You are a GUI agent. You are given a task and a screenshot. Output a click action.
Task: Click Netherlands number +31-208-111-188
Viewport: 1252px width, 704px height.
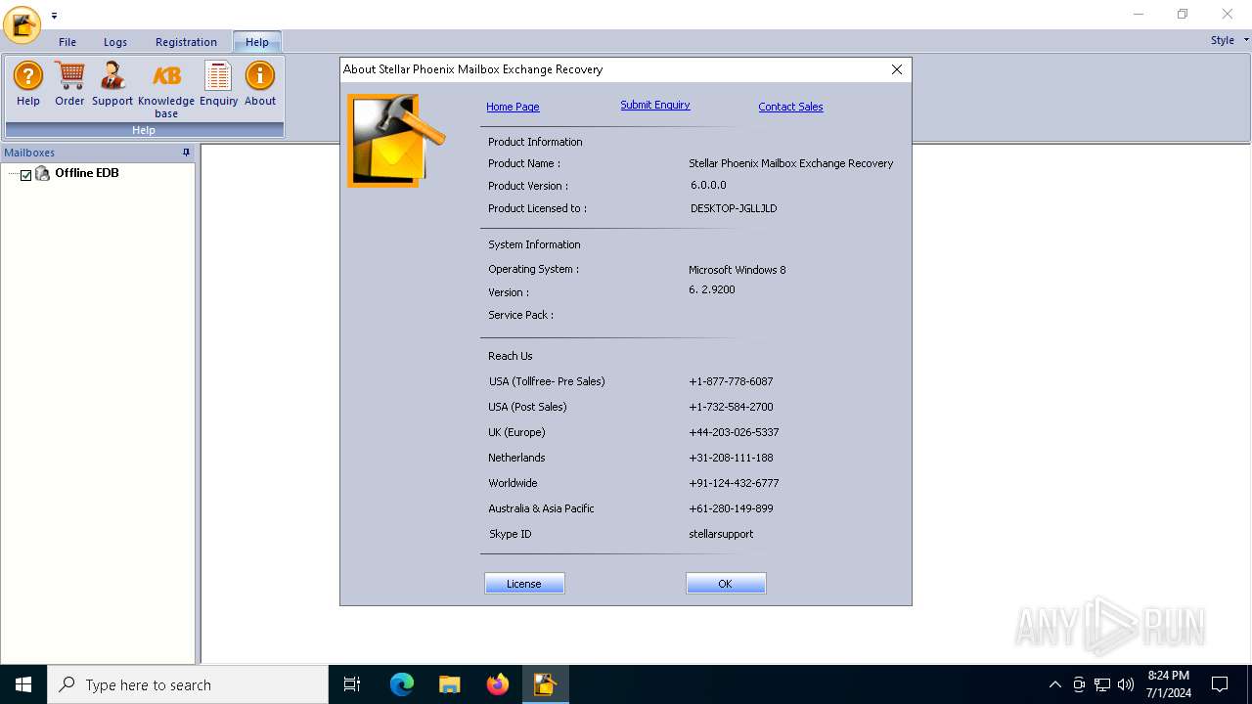click(x=731, y=458)
